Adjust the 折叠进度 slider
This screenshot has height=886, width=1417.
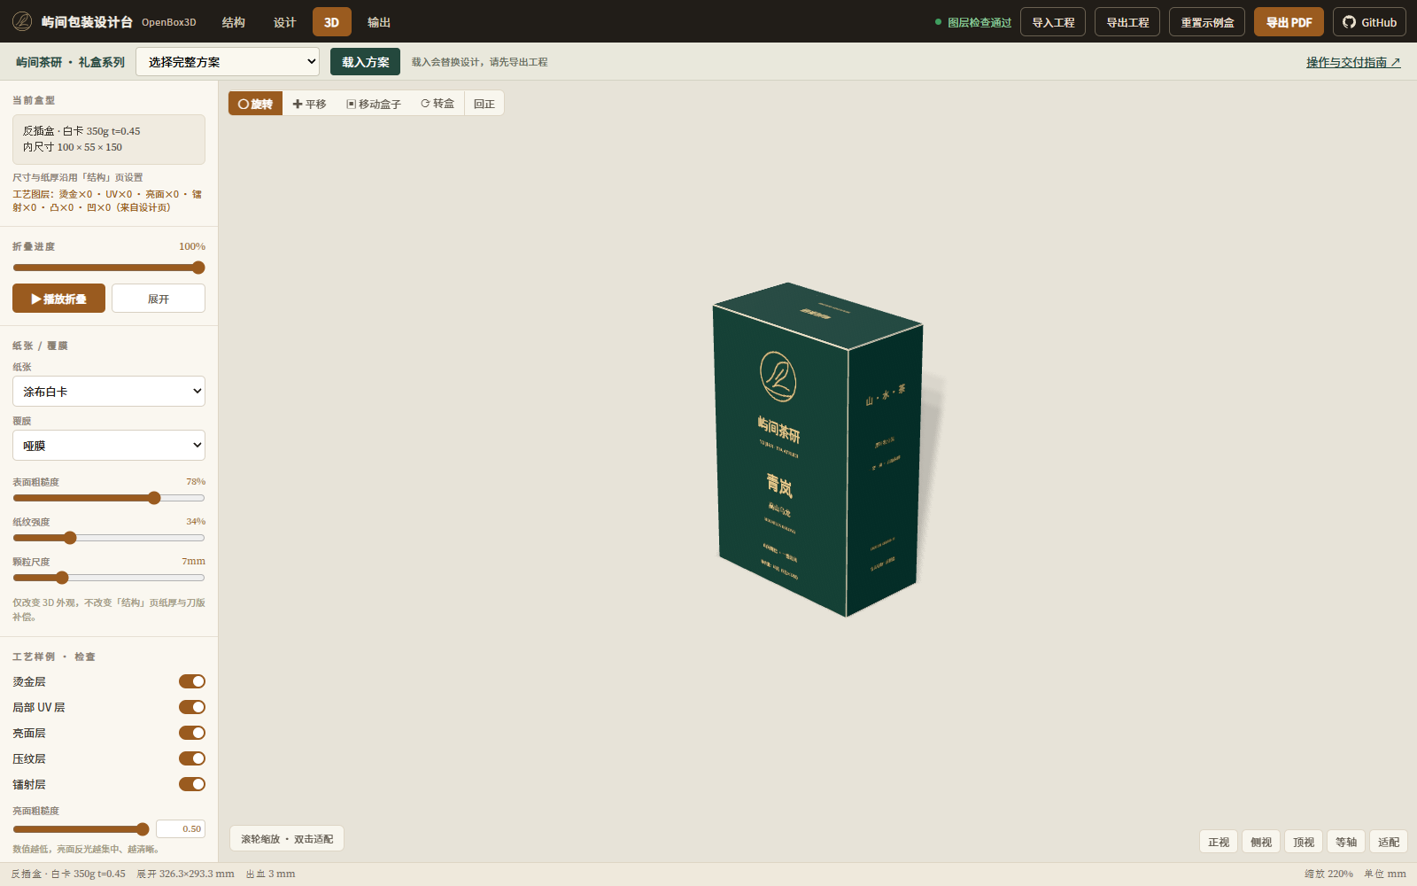(x=109, y=268)
